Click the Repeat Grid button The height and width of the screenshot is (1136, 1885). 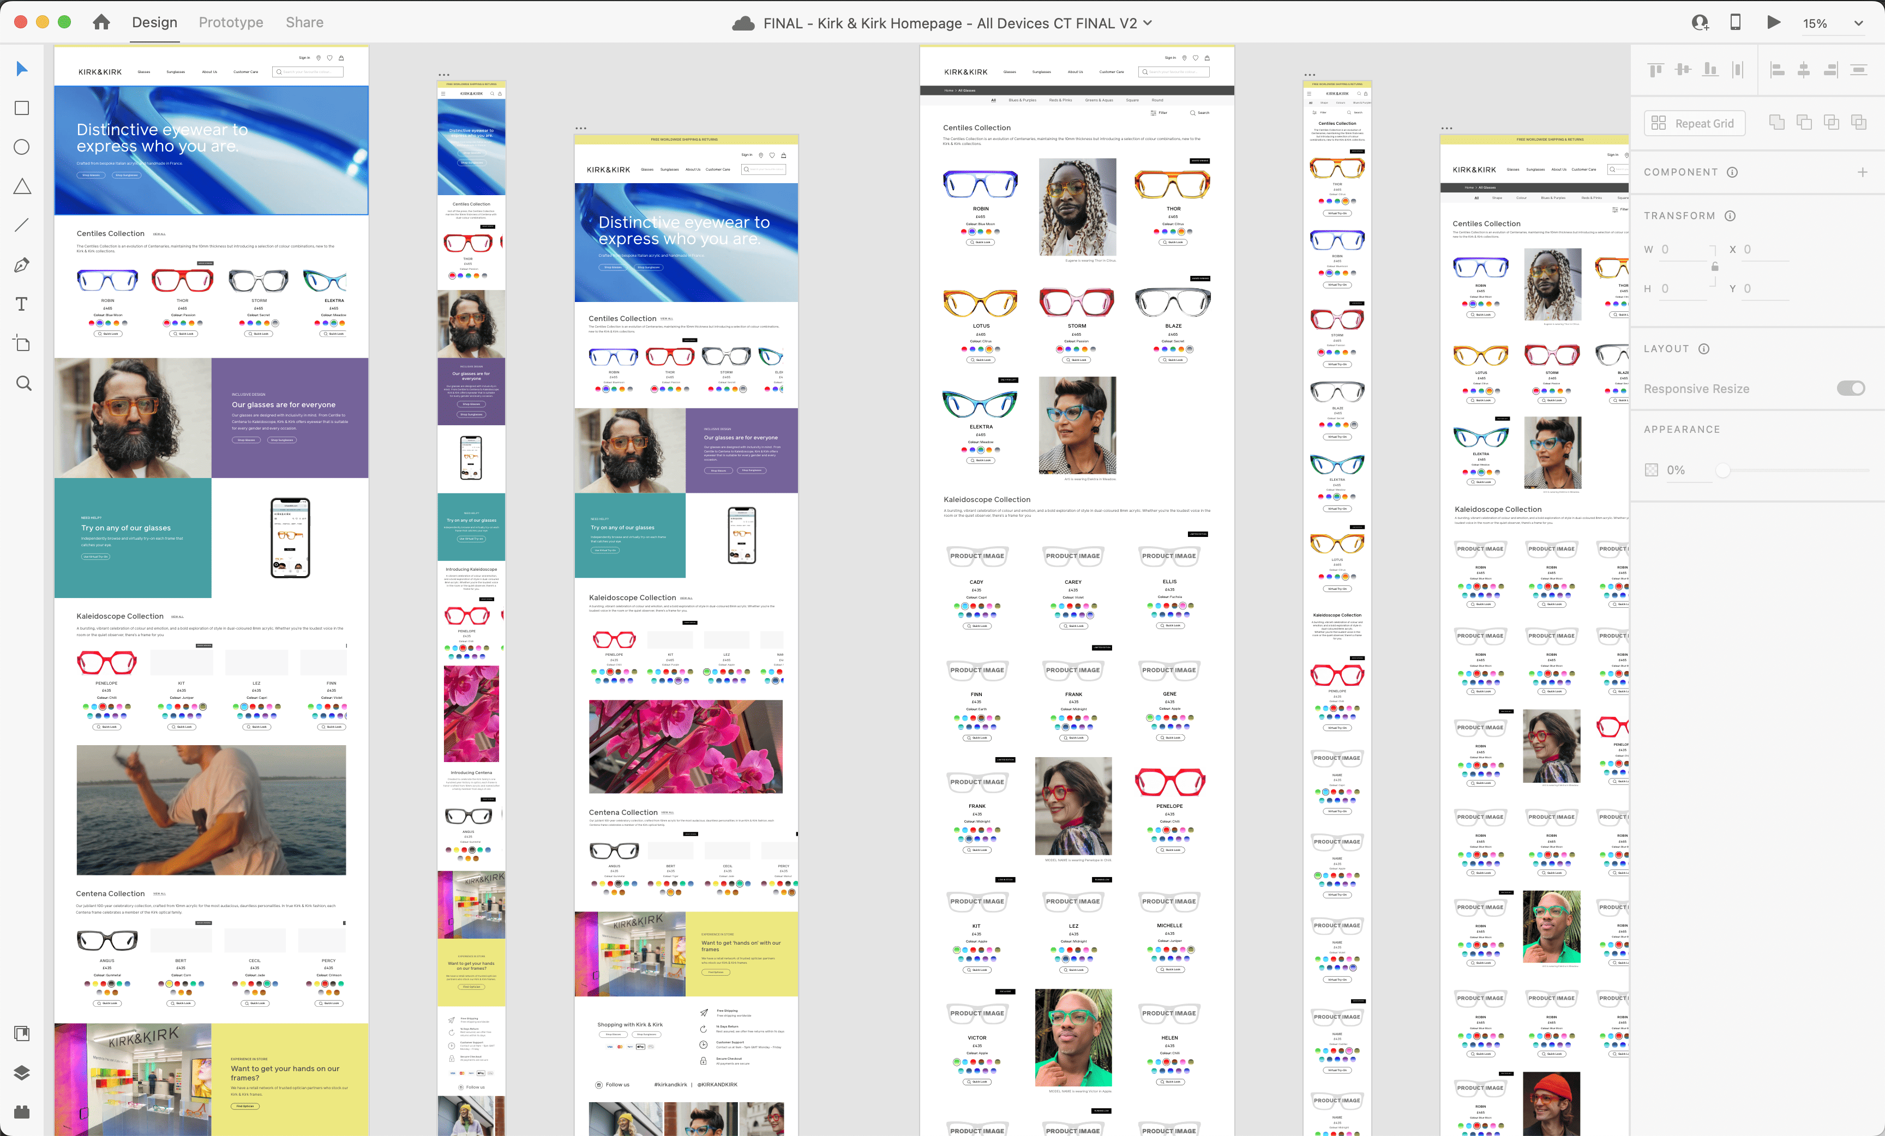pos(1694,123)
